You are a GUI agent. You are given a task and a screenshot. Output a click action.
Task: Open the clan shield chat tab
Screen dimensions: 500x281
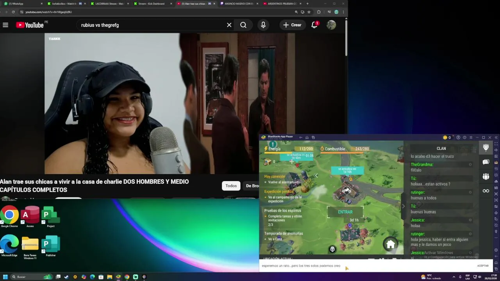click(486, 148)
